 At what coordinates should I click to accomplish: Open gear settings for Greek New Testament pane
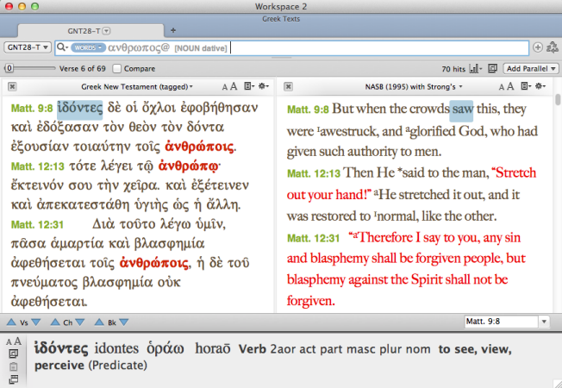(x=261, y=87)
